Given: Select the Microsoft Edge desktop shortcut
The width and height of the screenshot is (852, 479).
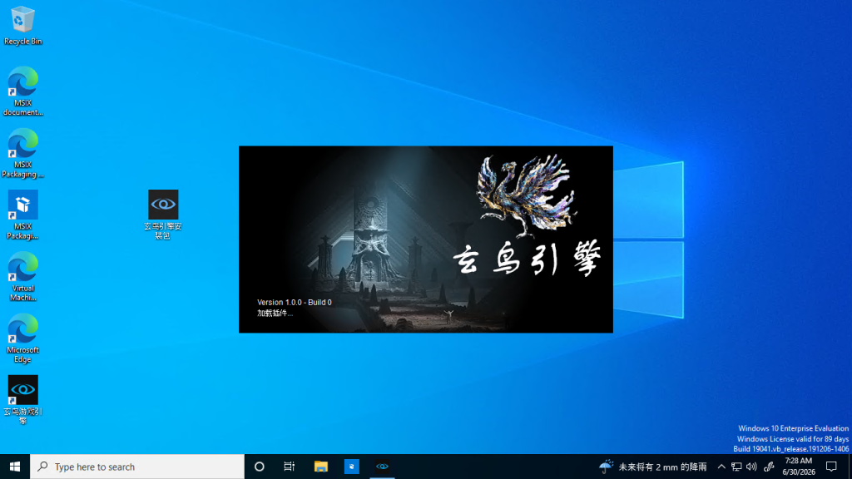Looking at the screenshot, I should [22, 338].
